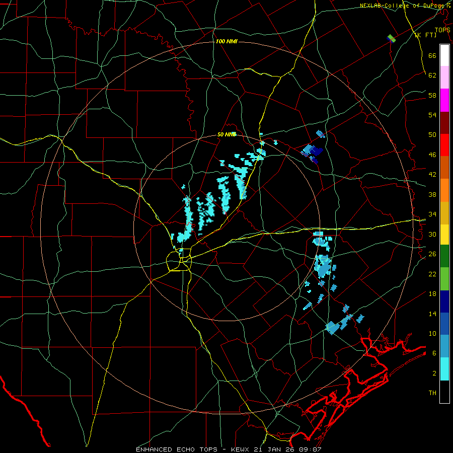Click the legend value '62'
The image size is (453, 453).
432,75
